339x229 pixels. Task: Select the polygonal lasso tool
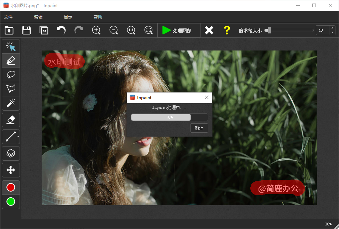coord(11,89)
